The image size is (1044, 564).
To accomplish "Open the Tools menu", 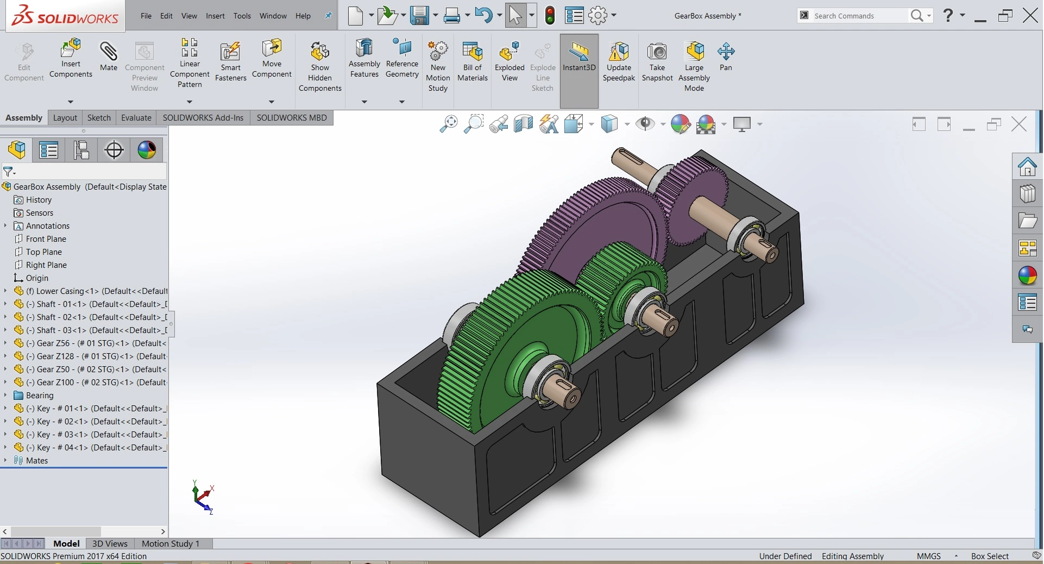I will tap(242, 16).
